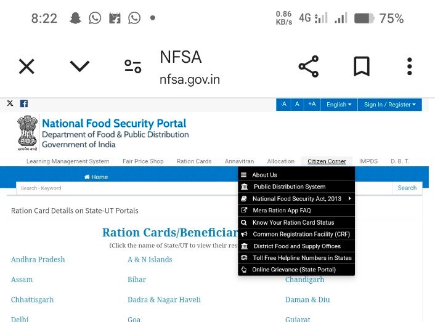This screenshot has height=322, width=435.
Task: Open the Facebook social icon
Action: click(24, 103)
